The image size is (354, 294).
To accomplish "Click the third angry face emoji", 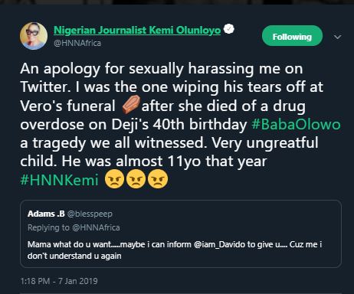I will tap(158, 179).
